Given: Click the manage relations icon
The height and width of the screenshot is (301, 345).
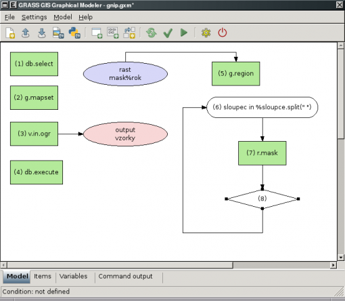Looking at the screenshot, I should pos(129,33).
